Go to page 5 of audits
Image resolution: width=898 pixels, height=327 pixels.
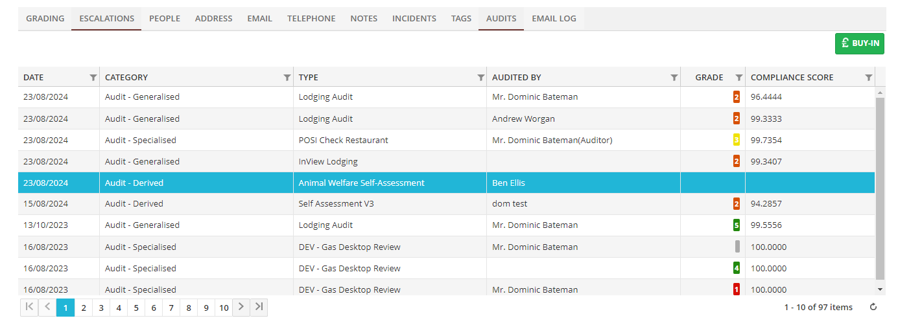(136, 308)
